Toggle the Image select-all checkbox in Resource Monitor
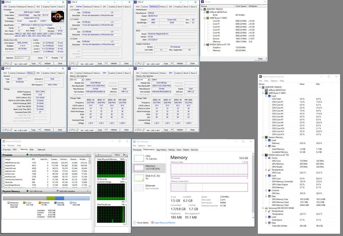 (3, 159)
